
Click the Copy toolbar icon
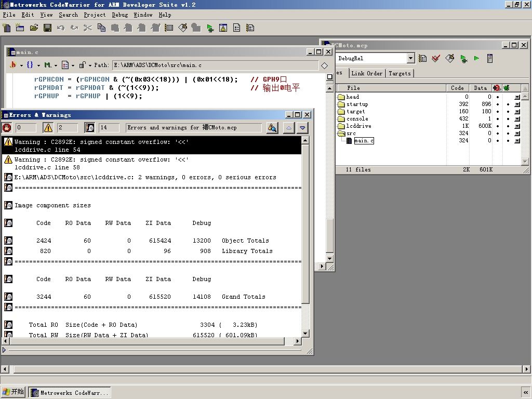pyautogui.click(x=101, y=28)
